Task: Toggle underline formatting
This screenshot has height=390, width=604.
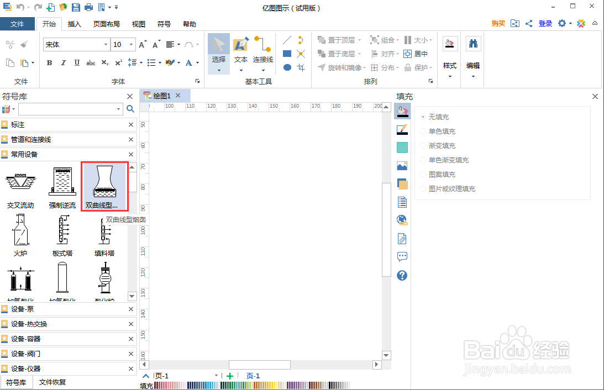Action: pyautogui.click(x=77, y=63)
